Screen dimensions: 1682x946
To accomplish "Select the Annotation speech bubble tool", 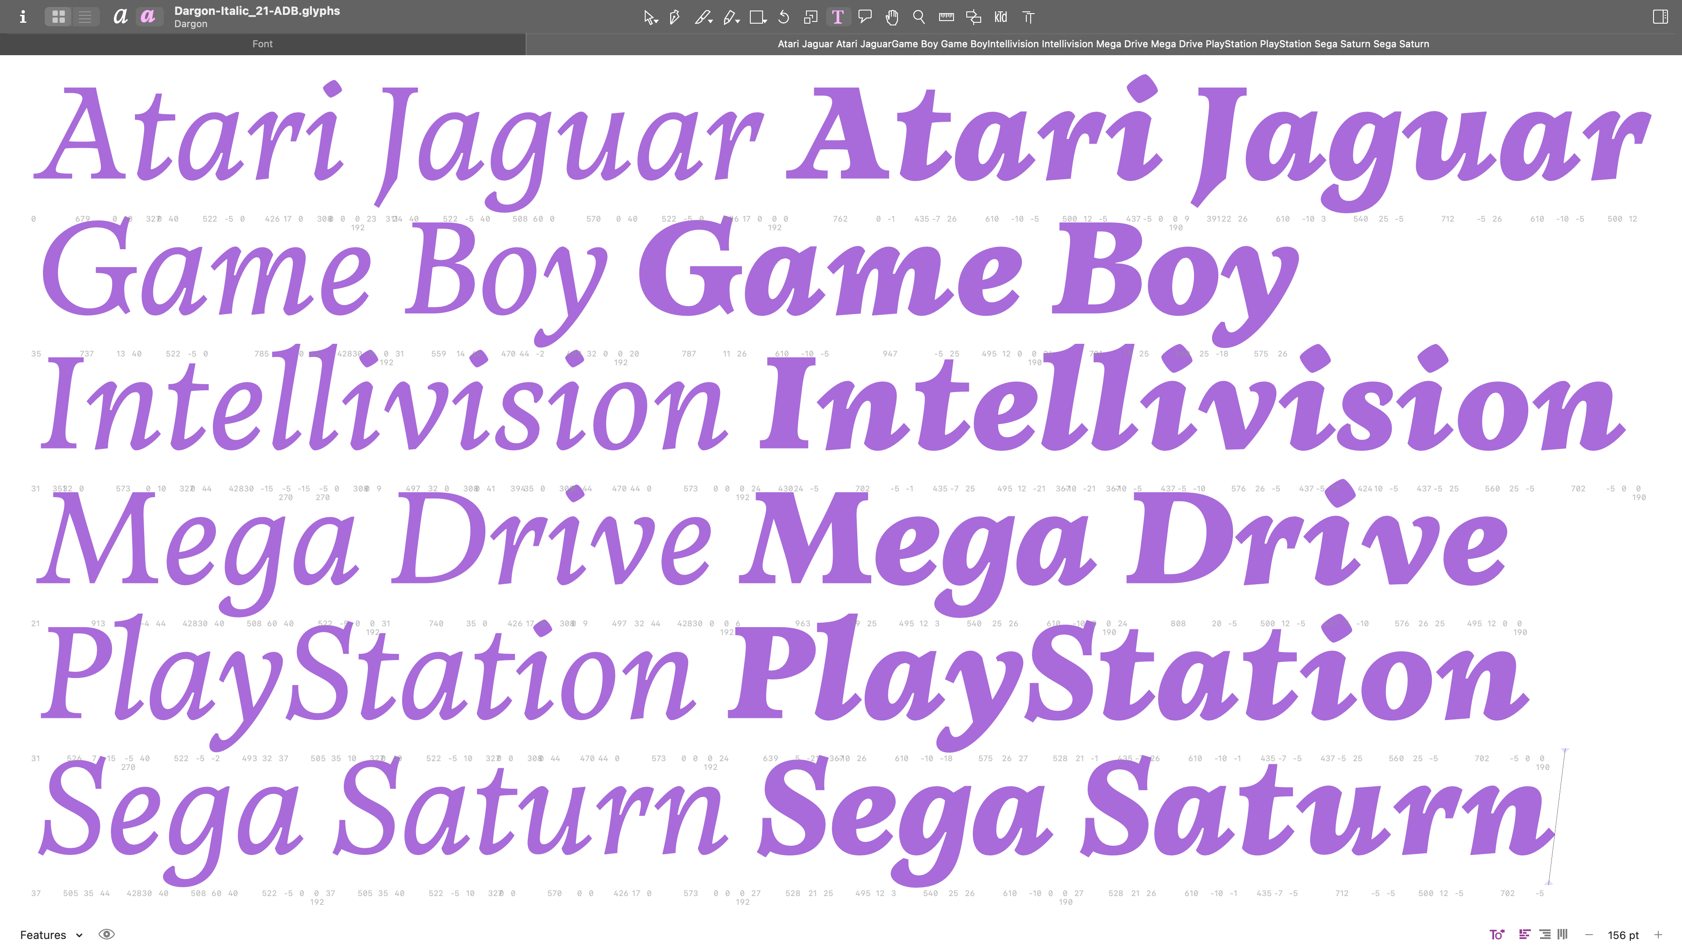I will 865,17.
